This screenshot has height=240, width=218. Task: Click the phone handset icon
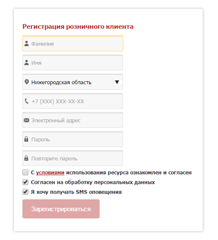[27, 101]
